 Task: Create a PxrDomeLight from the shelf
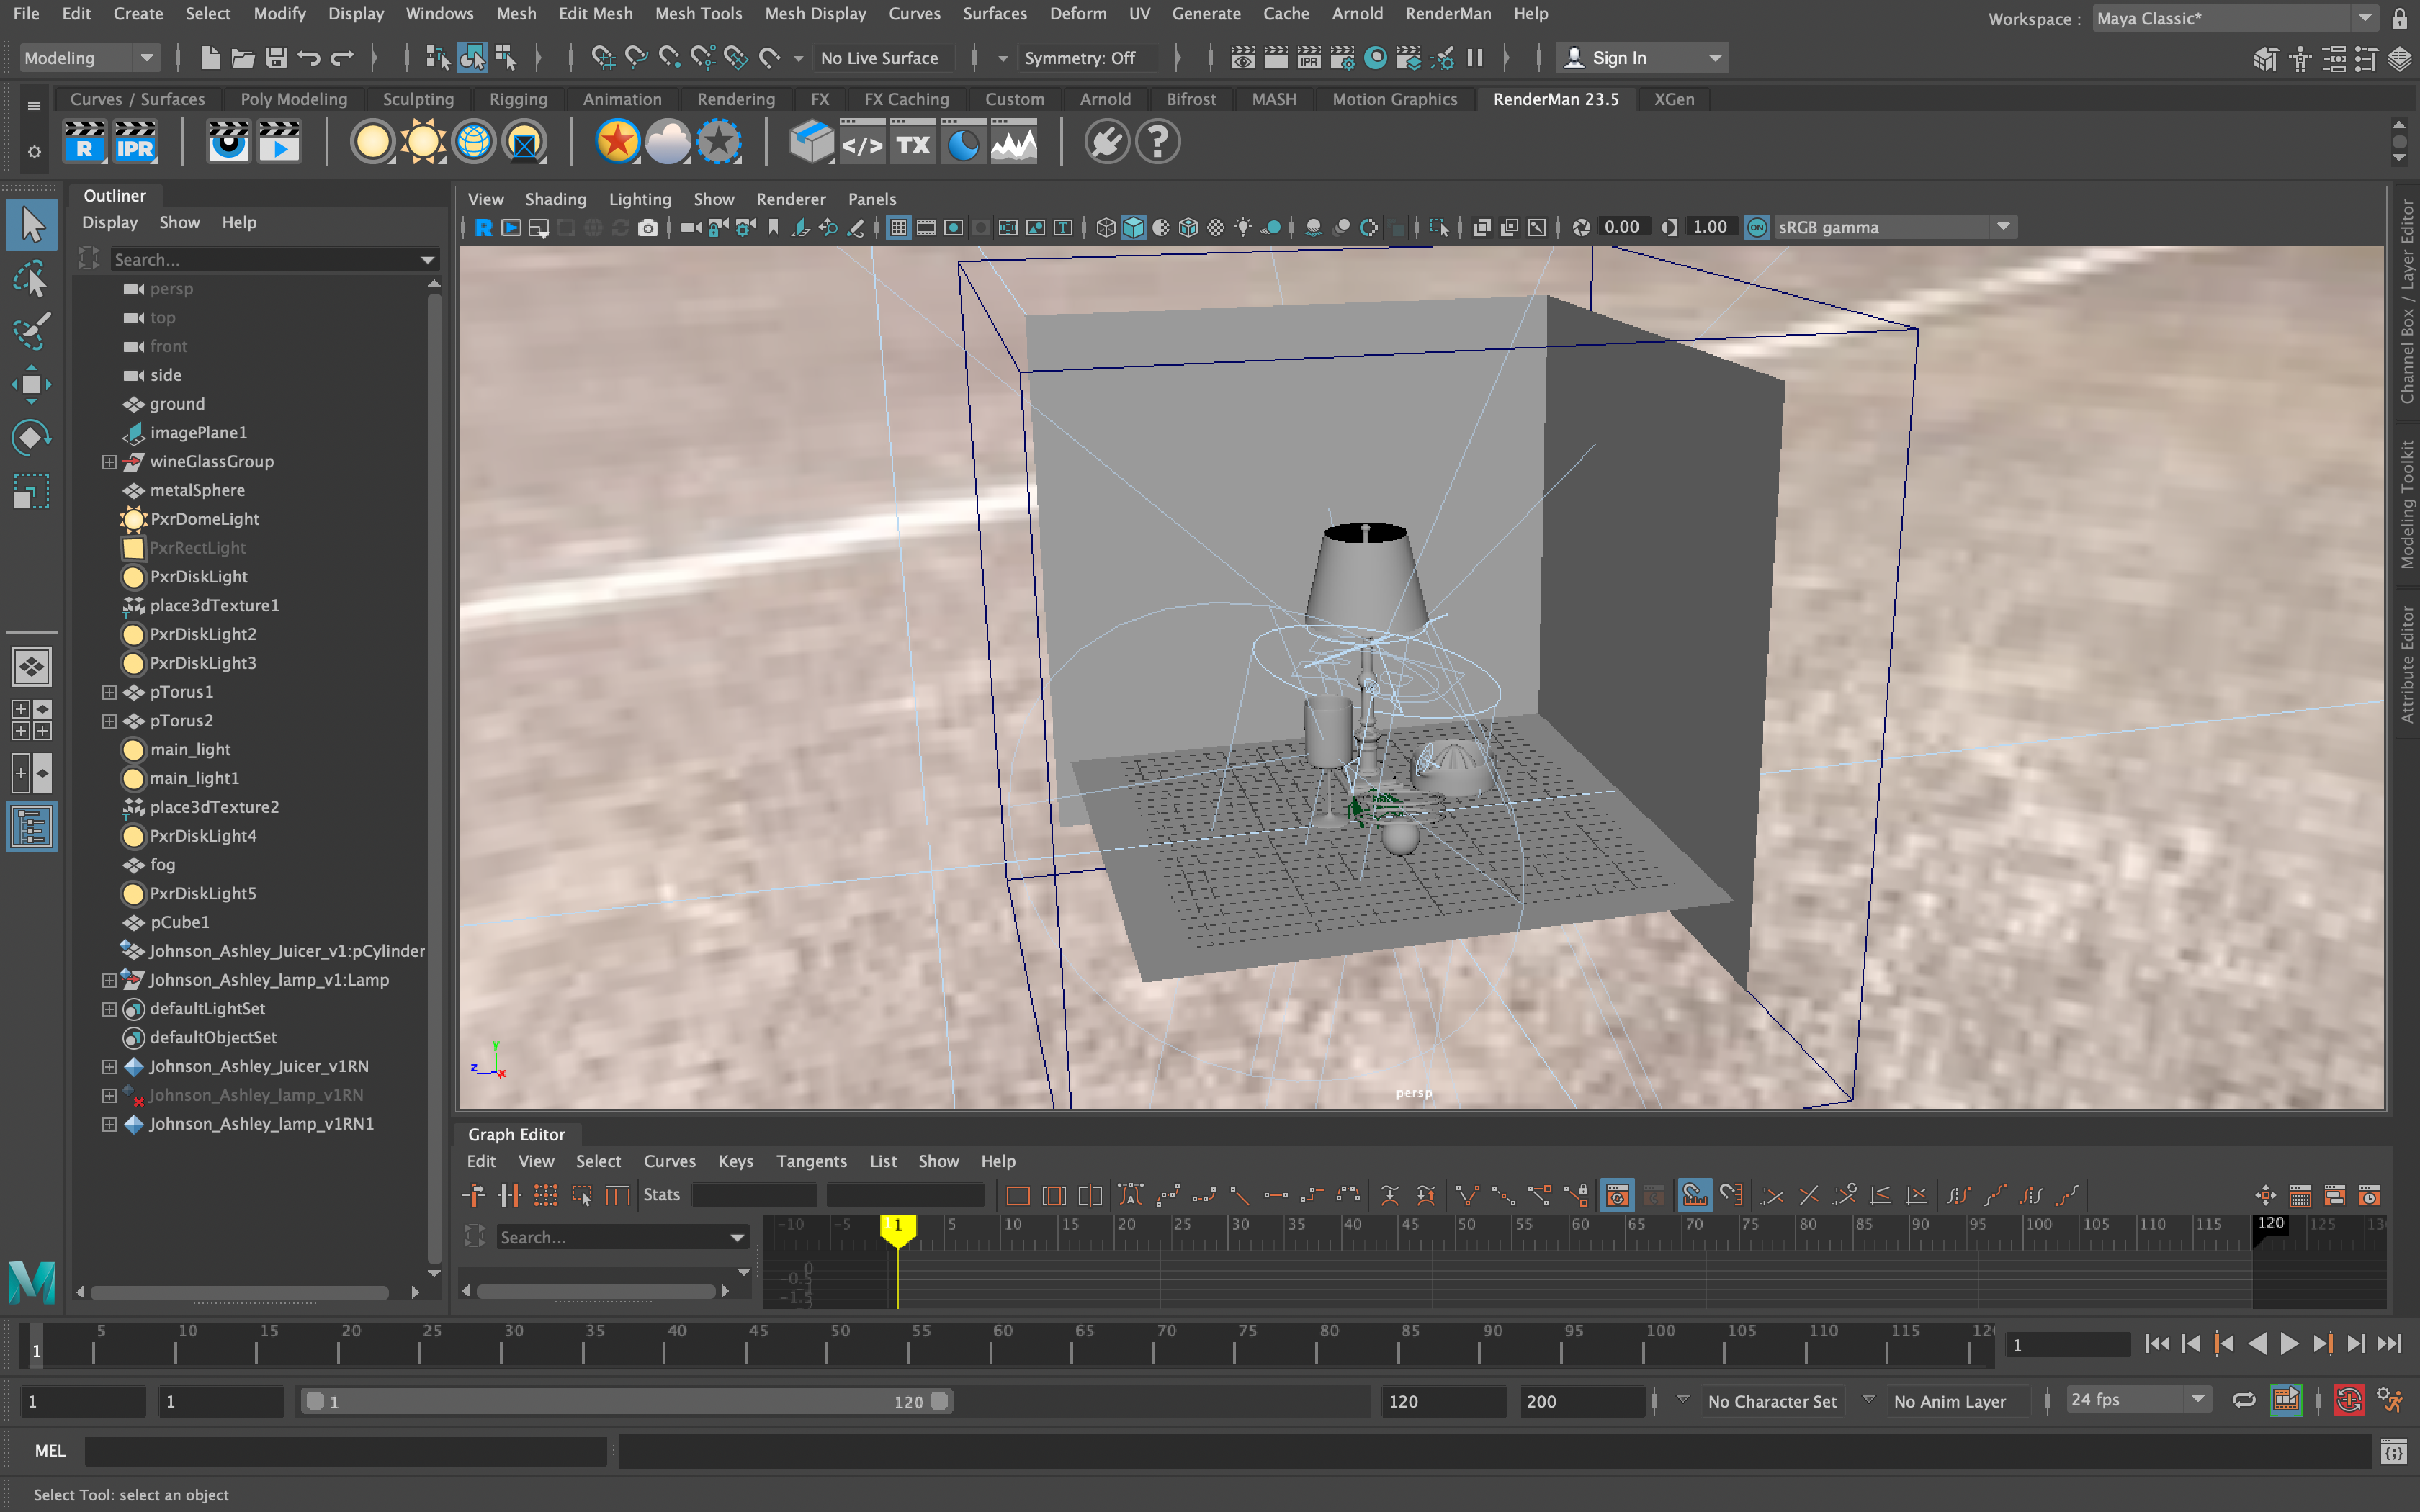473,142
